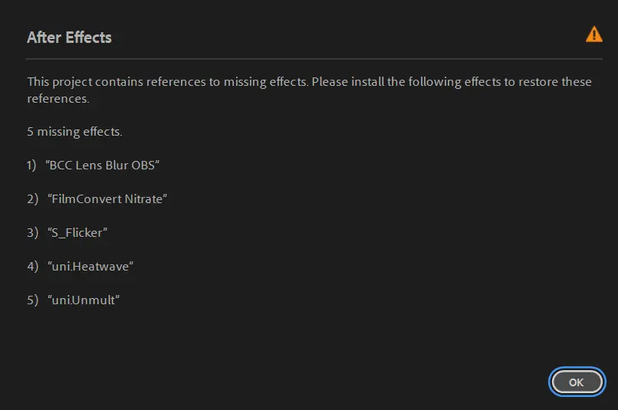This screenshot has height=410, width=618.
Task: Click list number "4)" before uni.Heatwave
Action: 32,267
